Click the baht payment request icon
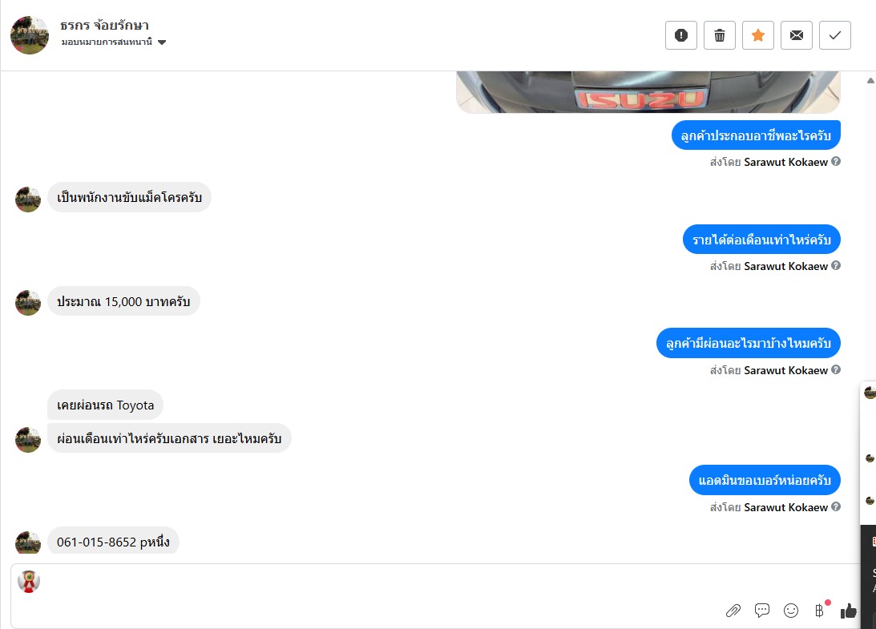This screenshot has height=629, width=876. 820,611
